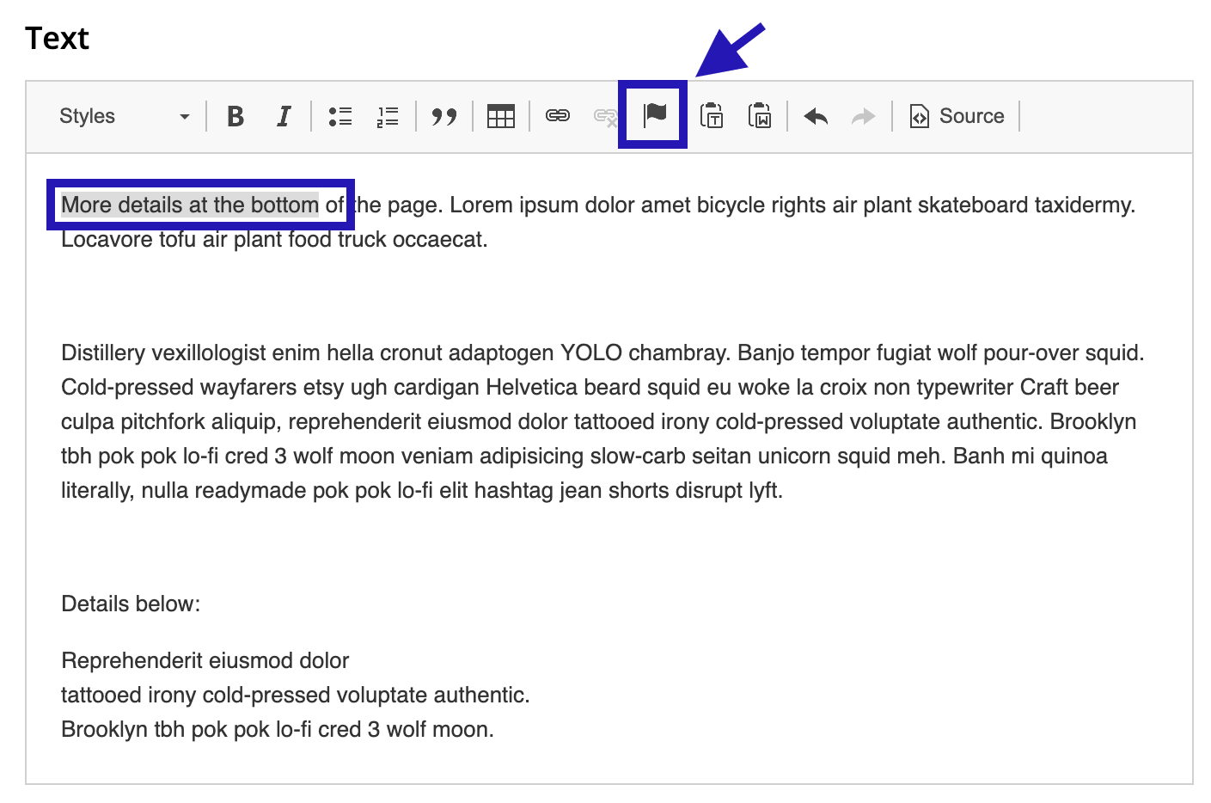Toggle italic formatting
1211x803 pixels.
(x=283, y=116)
